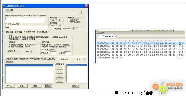Close the 人机自定义协议程序 dialog
This screenshot has width=186, height=96.
[x=86, y=6]
